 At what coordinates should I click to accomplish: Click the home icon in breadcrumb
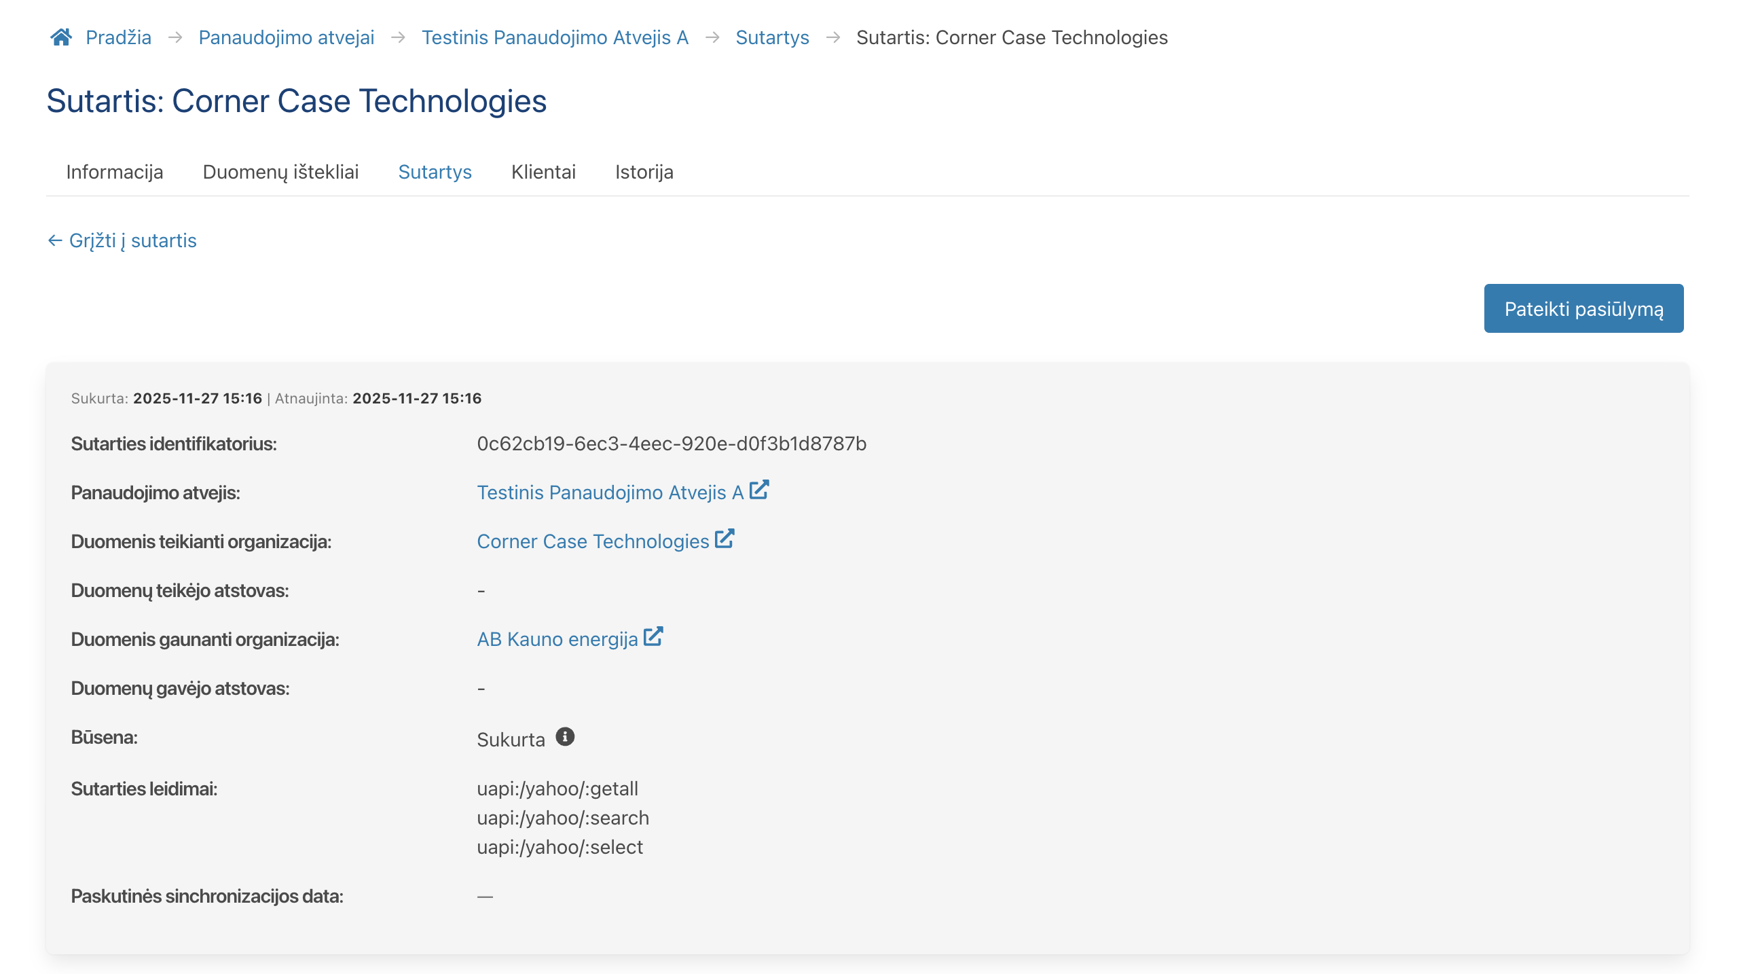62,37
